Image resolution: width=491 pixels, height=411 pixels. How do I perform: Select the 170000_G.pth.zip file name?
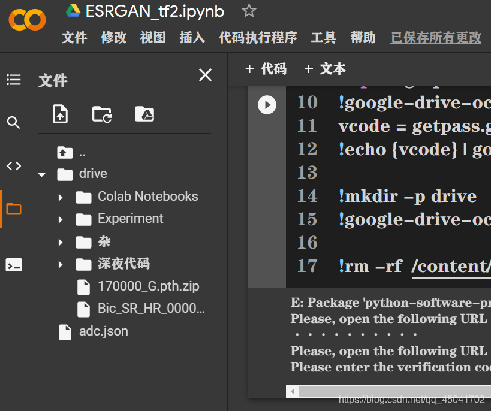(x=149, y=286)
